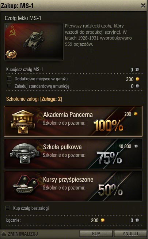This screenshot has height=239, width=148.
Task: Click the Kursy przyśpieszone epaulette tank icon
Action: pyautogui.click(x=26, y=185)
